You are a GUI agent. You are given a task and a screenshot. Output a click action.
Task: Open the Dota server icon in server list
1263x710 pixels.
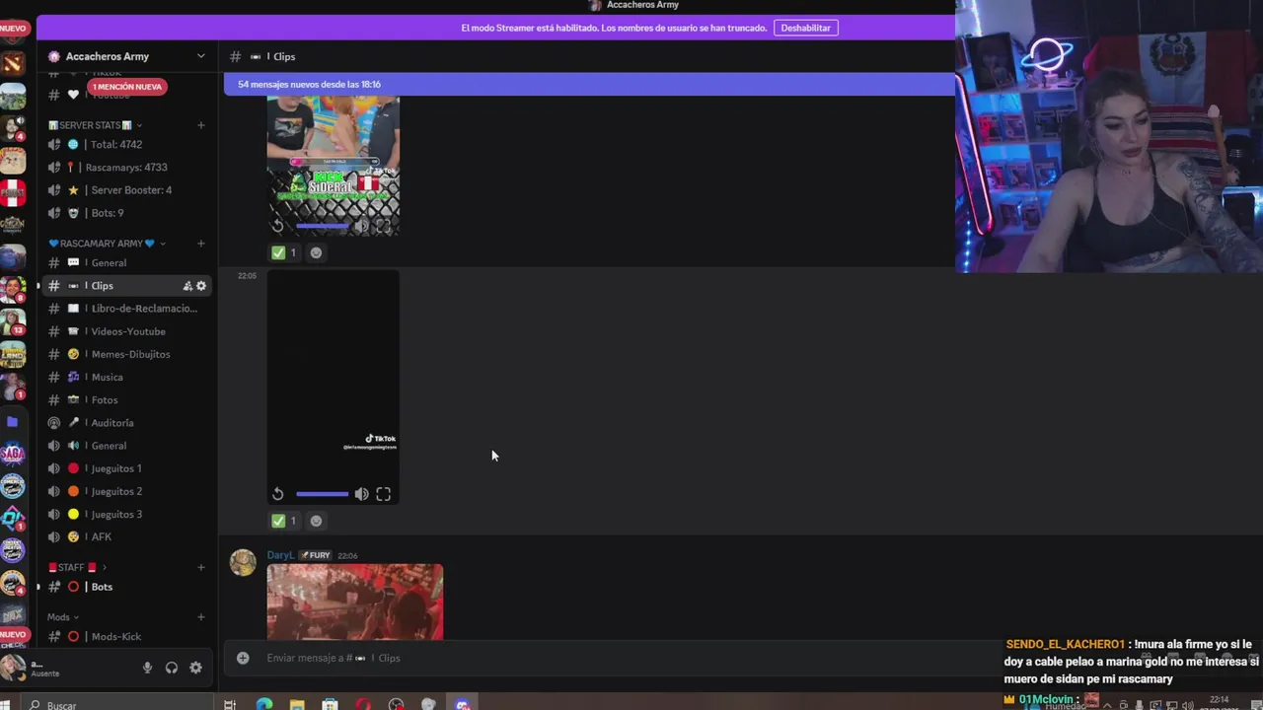click(13, 64)
